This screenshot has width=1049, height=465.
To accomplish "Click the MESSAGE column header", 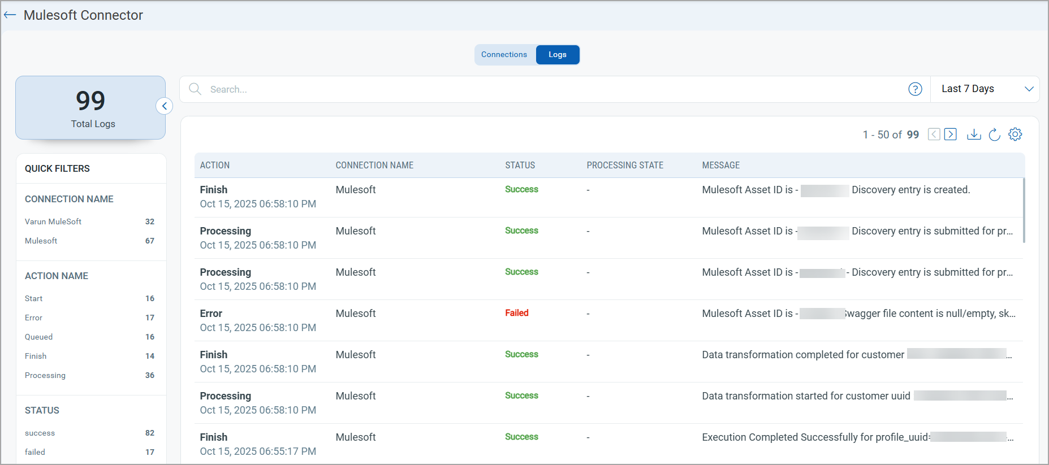I will tap(721, 166).
